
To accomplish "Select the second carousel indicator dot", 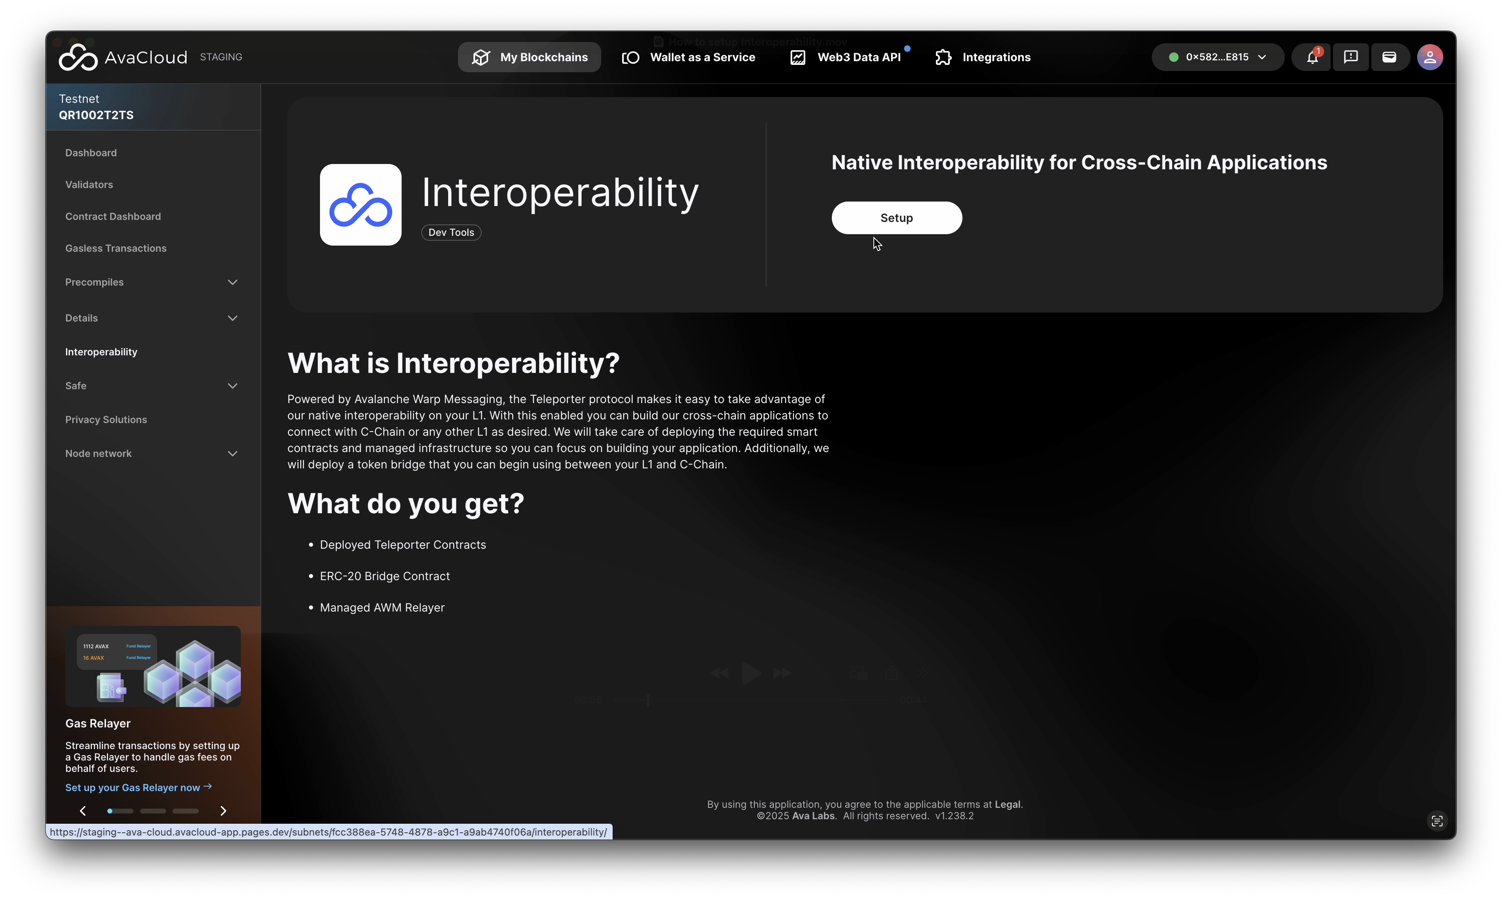I will (153, 811).
